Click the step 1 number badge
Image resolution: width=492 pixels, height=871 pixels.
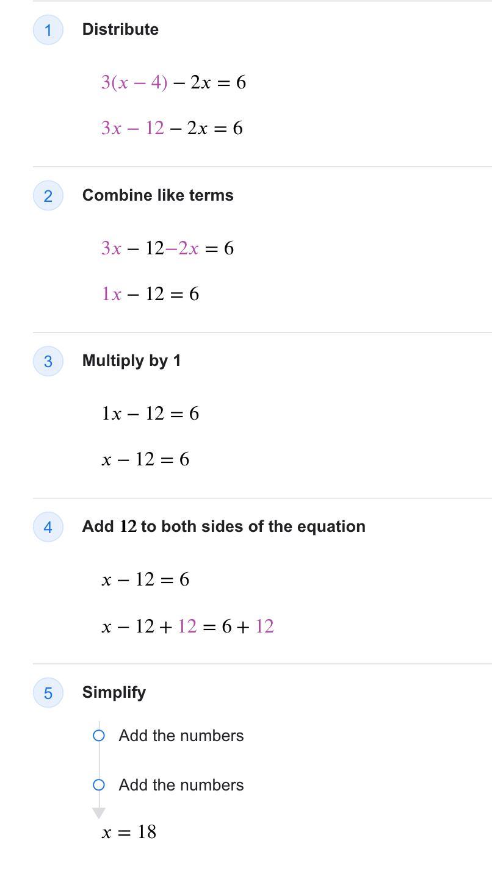48,30
